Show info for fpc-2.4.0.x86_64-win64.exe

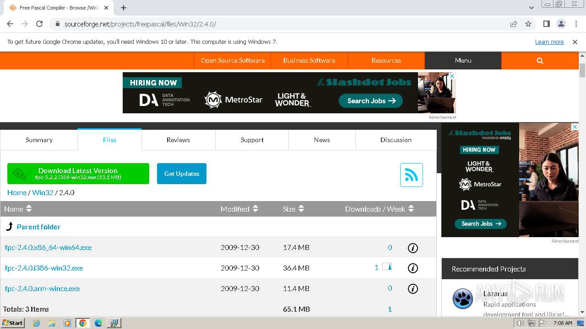point(412,248)
